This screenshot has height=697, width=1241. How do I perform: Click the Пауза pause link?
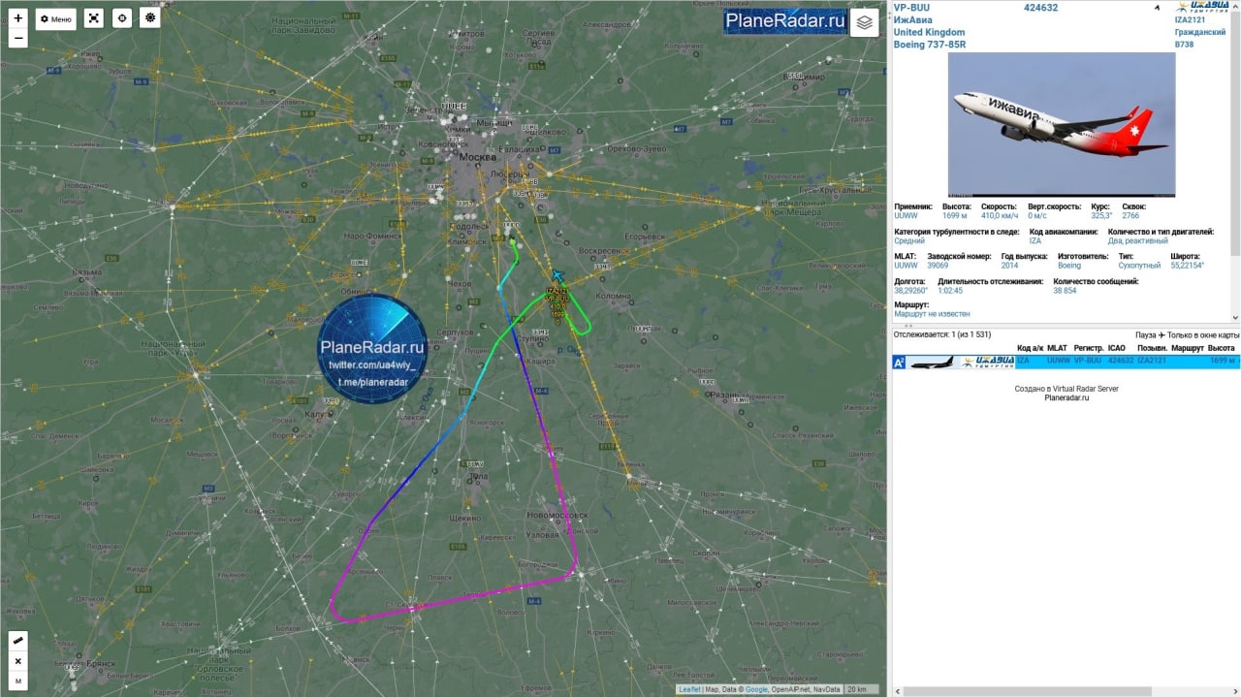tap(1146, 335)
